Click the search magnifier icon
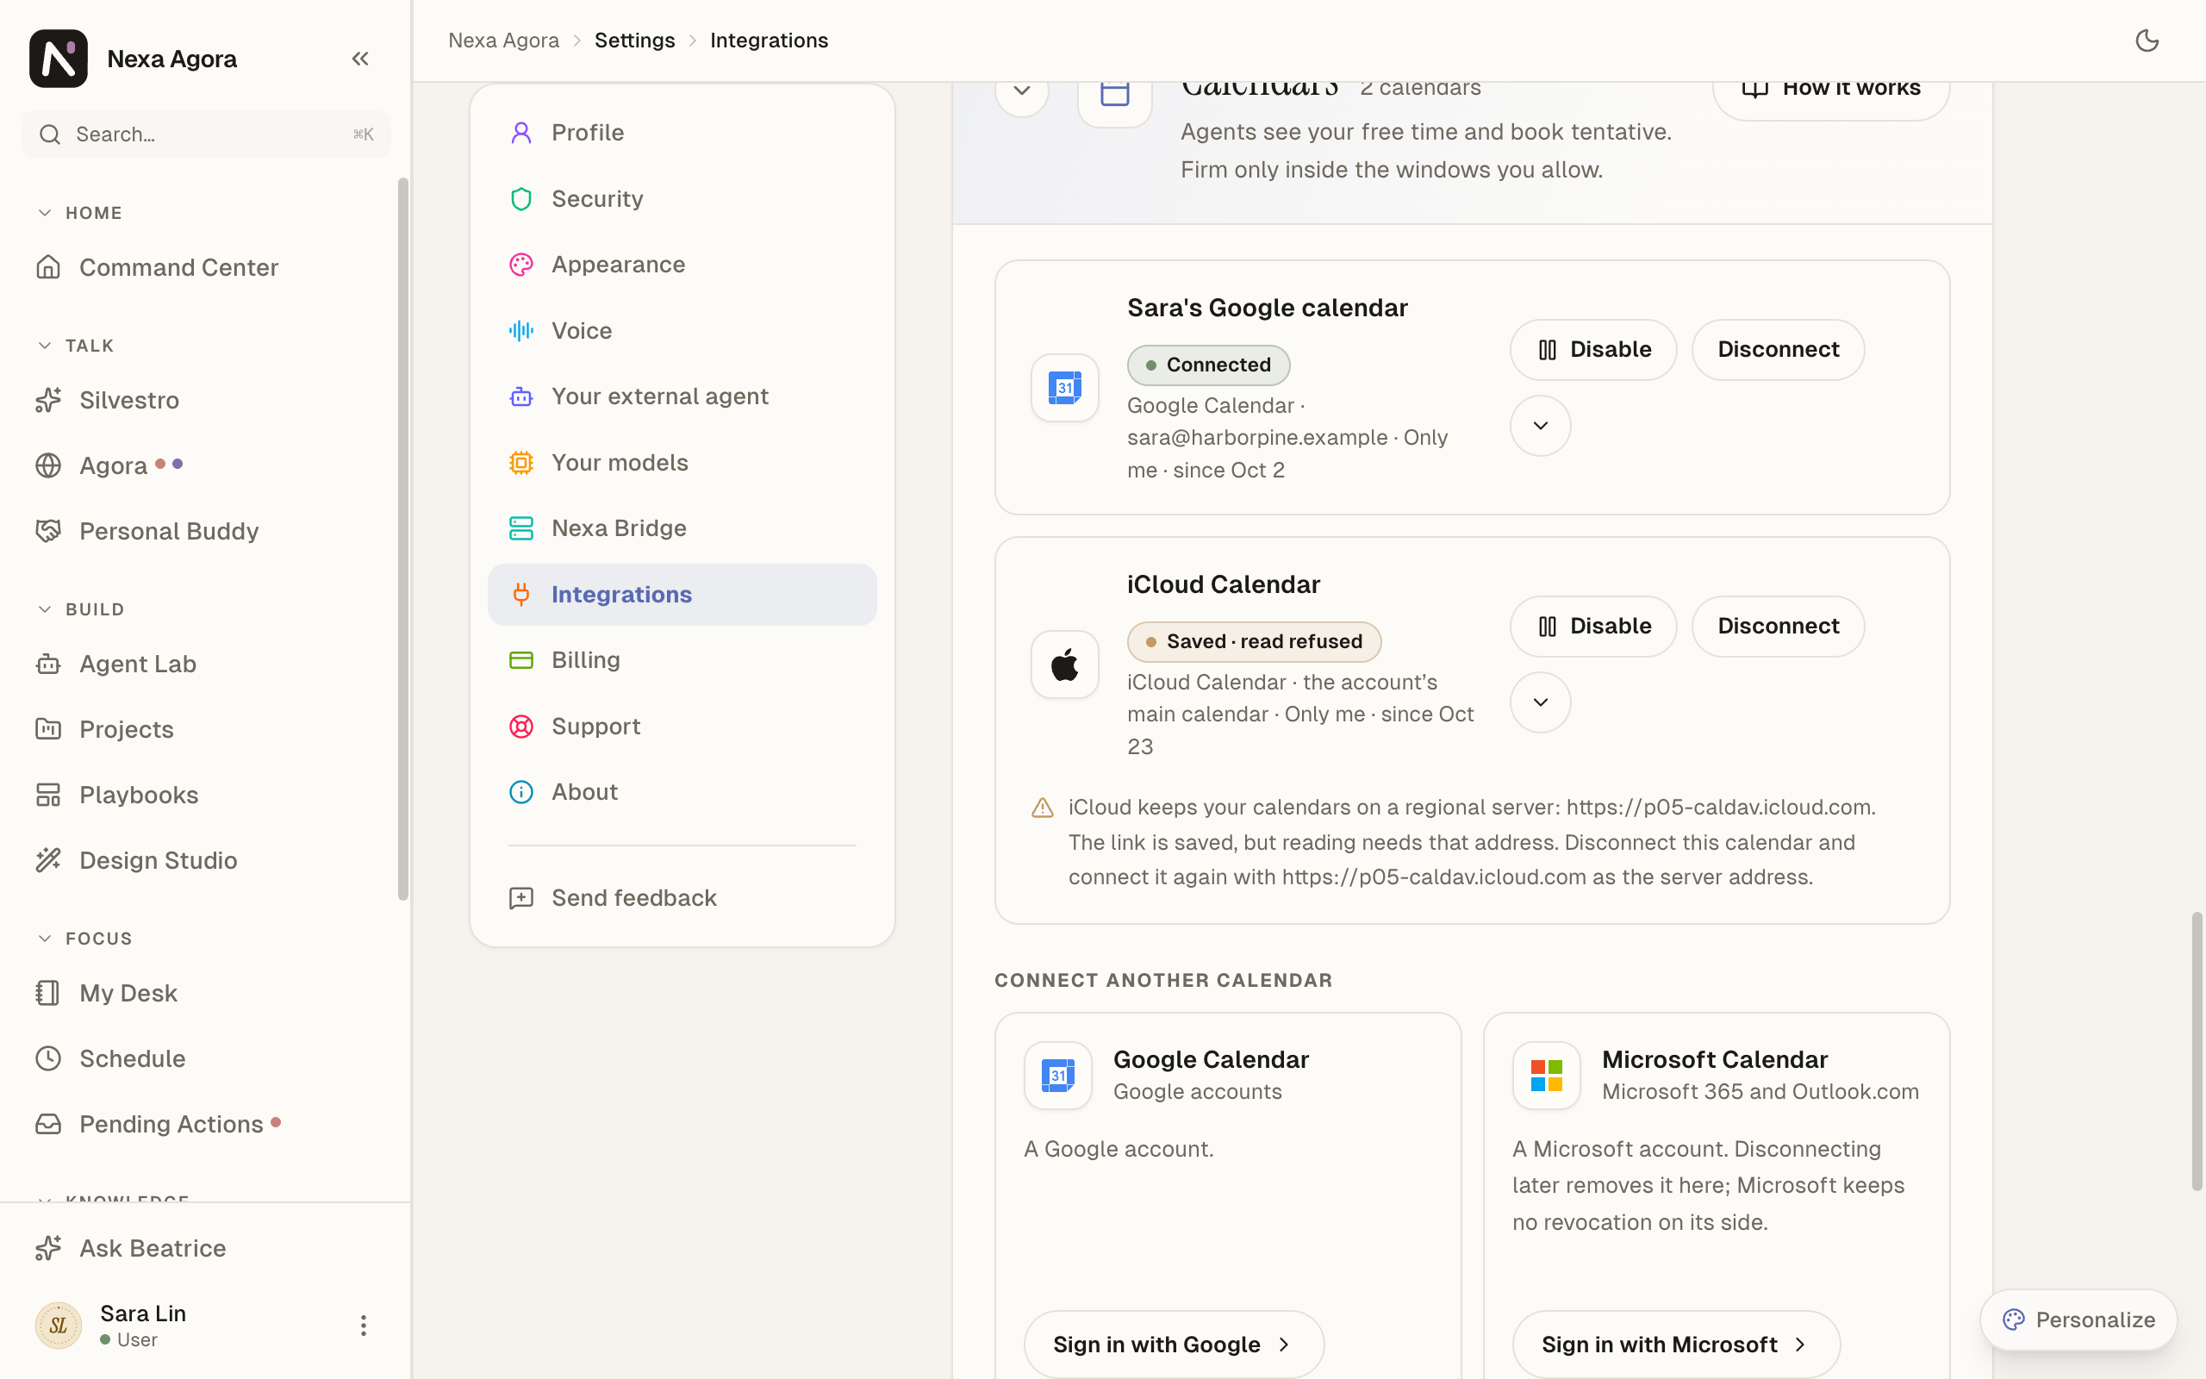2206x1379 pixels. [50, 134]
